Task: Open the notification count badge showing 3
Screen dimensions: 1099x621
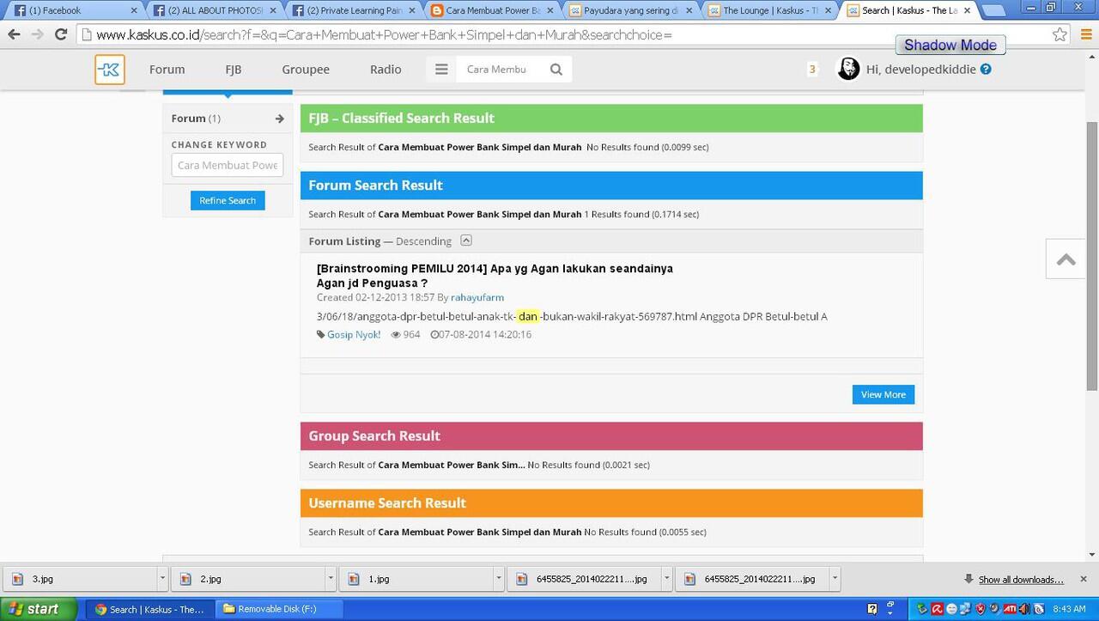Action: click(812, 70)
